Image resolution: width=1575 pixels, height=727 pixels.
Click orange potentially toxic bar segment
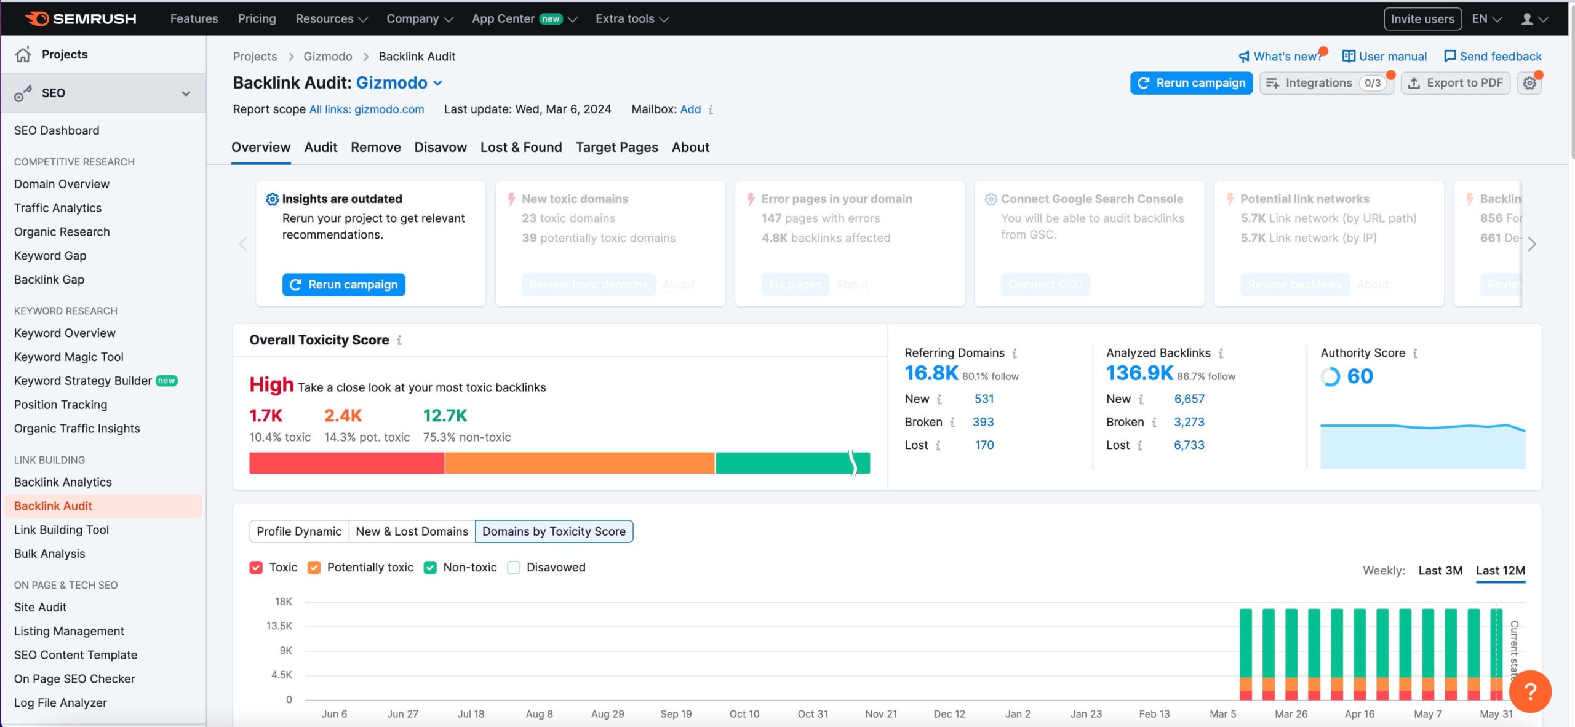[x=580, y=463]
